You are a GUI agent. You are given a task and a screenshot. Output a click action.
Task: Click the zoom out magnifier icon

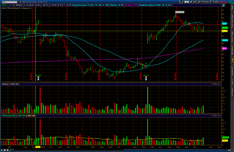(7, 150)
